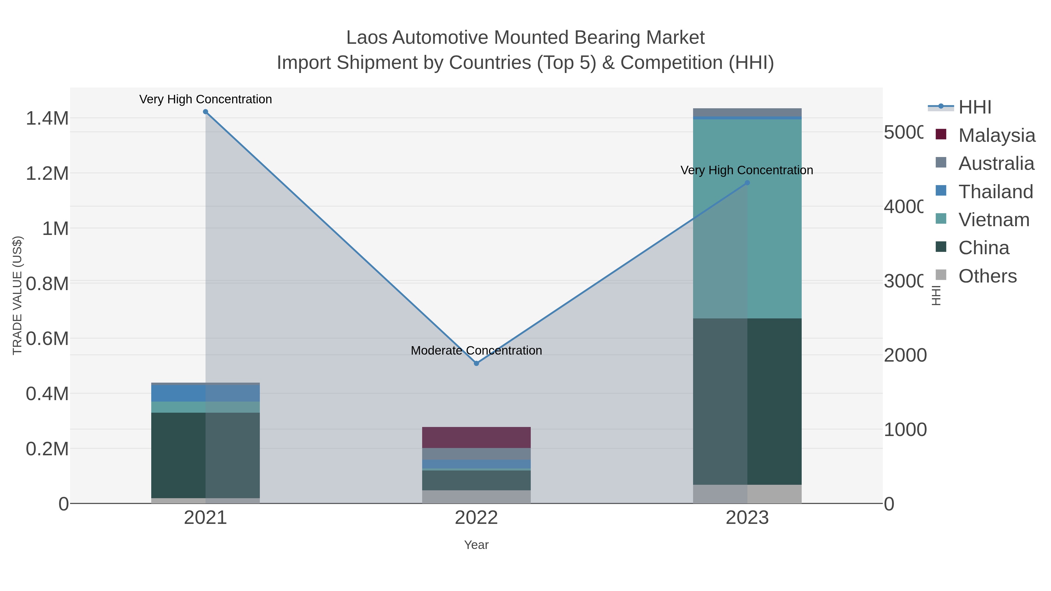Screen dimensions: 1051x591
Task: Click the HHI data point for 2023
Action: pyautogui.click(x=747, y=183)
